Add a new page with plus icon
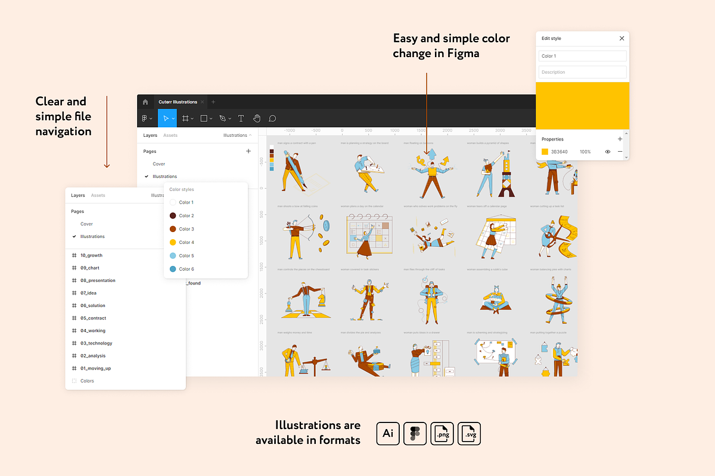715x476 pixels. [x=248, y=152]
